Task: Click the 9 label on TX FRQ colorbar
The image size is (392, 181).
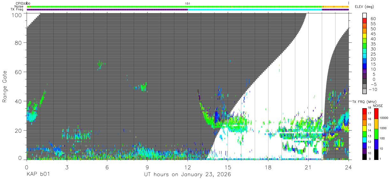Action: coord(369,159)
